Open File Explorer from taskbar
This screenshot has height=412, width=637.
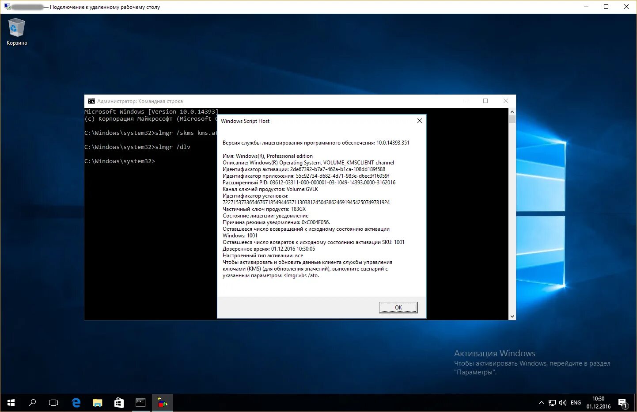(98, 403)
